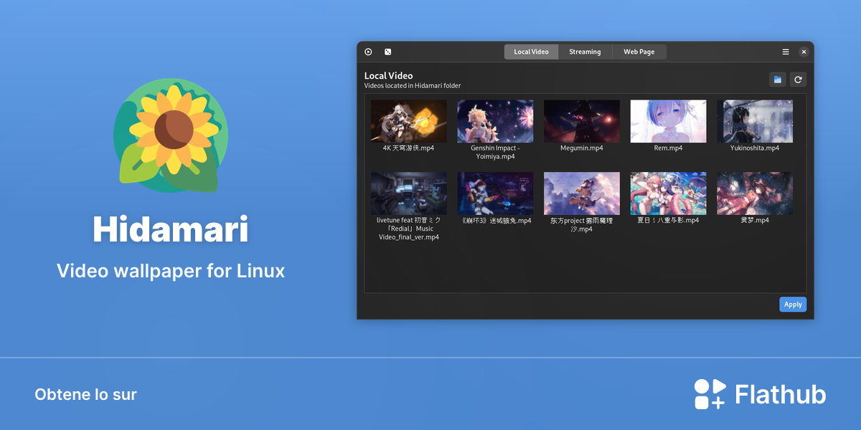Click 'Videos located in Hidamari folder' subtitle
This screenshot has height=430, width=861.
tap(413, 86)
